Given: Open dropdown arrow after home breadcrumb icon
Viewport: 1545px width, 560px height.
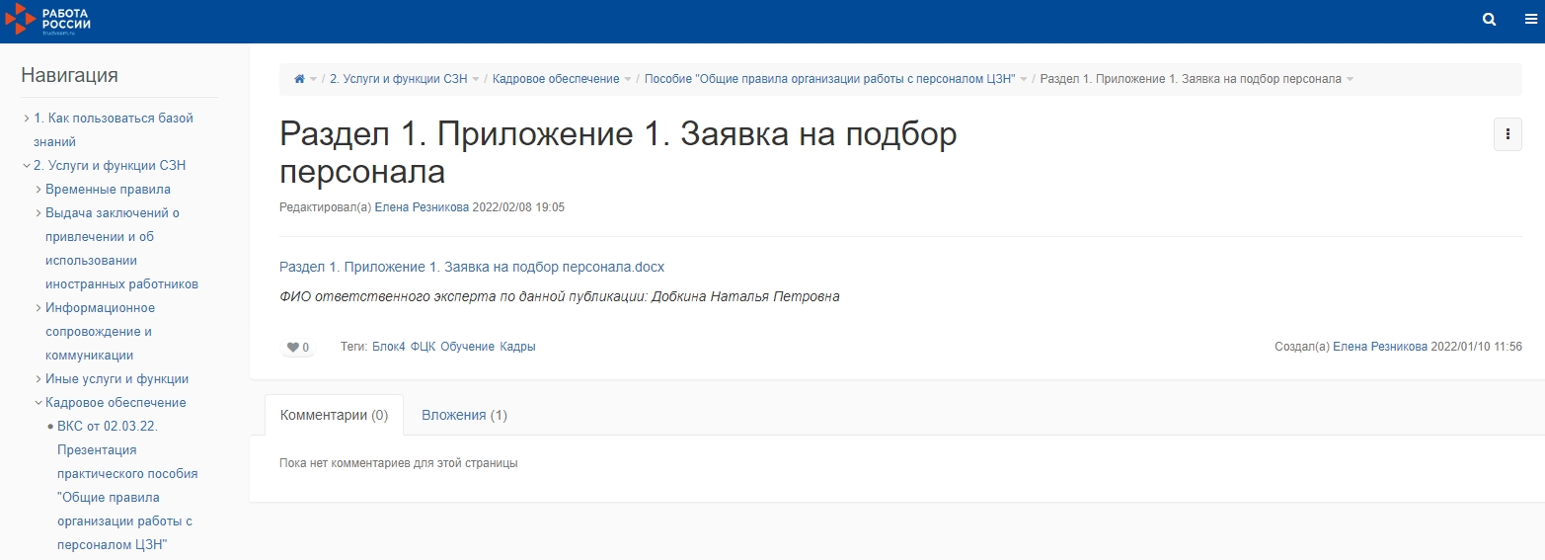Looking at the screenshot, I should 313,79.
